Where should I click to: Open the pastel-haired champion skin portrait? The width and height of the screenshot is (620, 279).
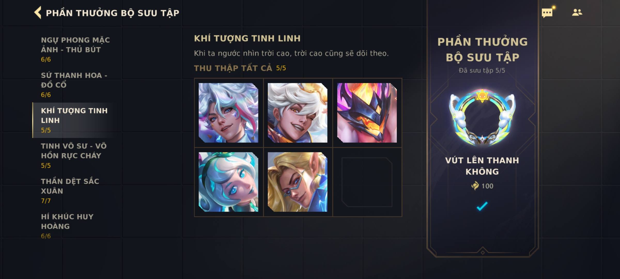[x=228, y=113]
